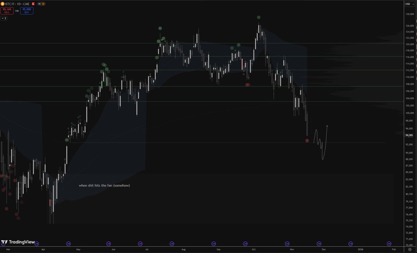
Task: Open the event marker nearest the Jun label
Action: (109, 244)
